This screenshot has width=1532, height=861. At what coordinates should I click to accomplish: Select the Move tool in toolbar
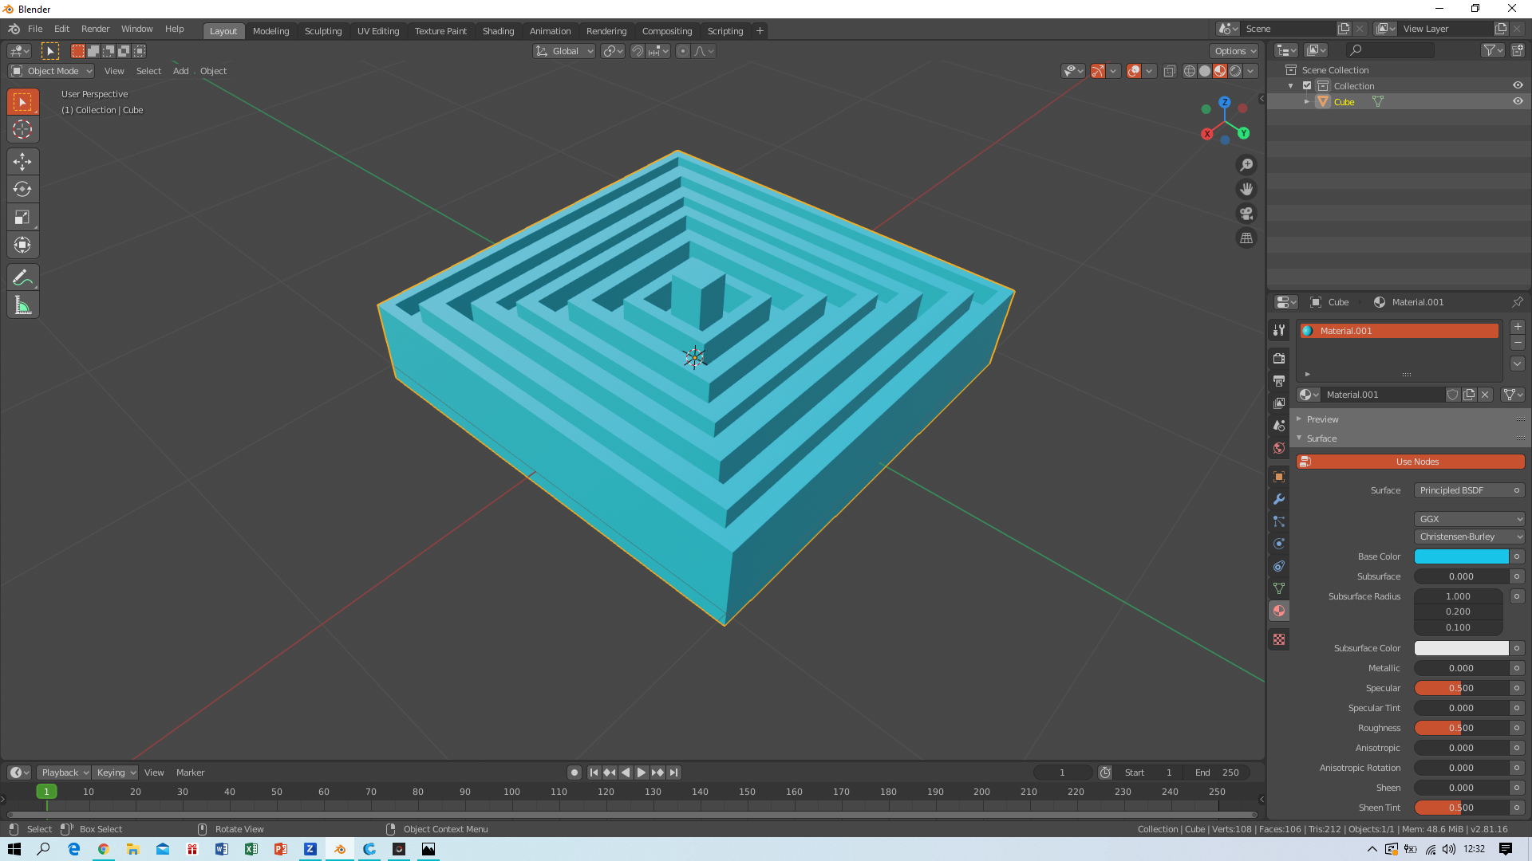tap(22, 162)
